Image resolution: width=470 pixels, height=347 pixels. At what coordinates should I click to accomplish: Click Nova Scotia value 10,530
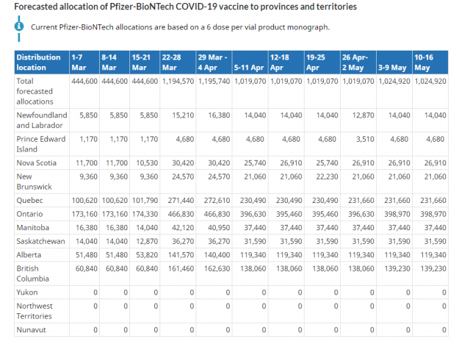point(147,162)
